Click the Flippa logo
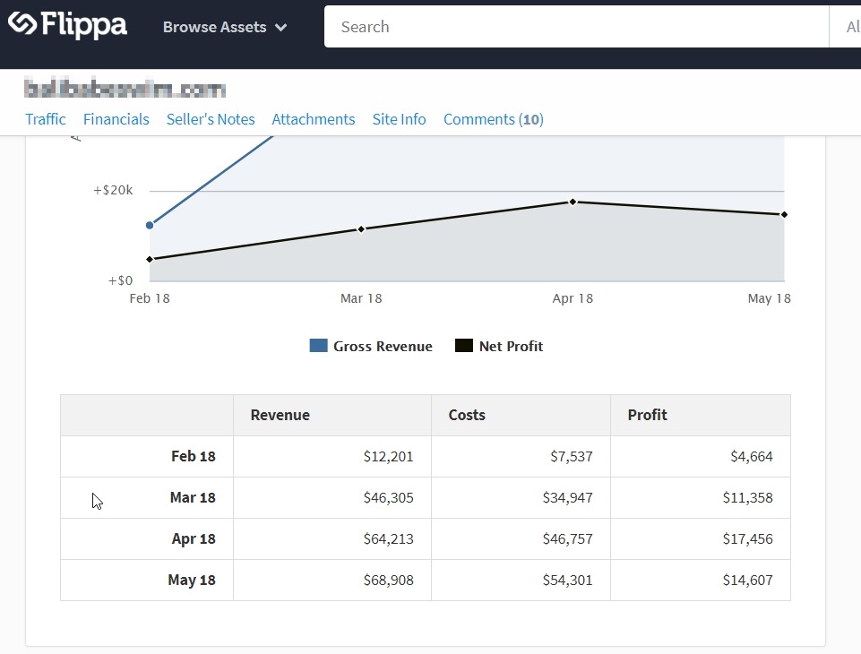Screen dimensions: 861x654 point(68,26)
